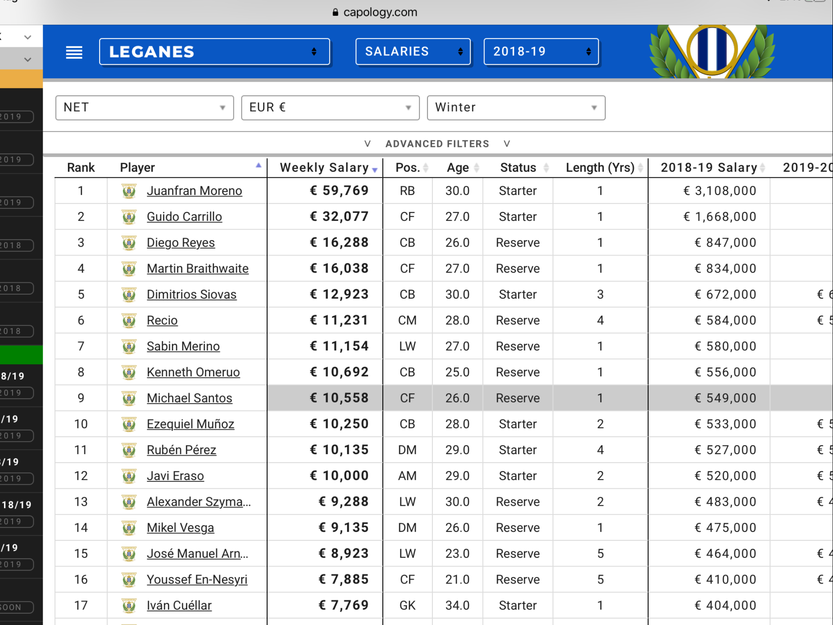Screen dimensions: 833x625
Task: Open the 2018-19 season dropdown
Action: coord(541,52)
